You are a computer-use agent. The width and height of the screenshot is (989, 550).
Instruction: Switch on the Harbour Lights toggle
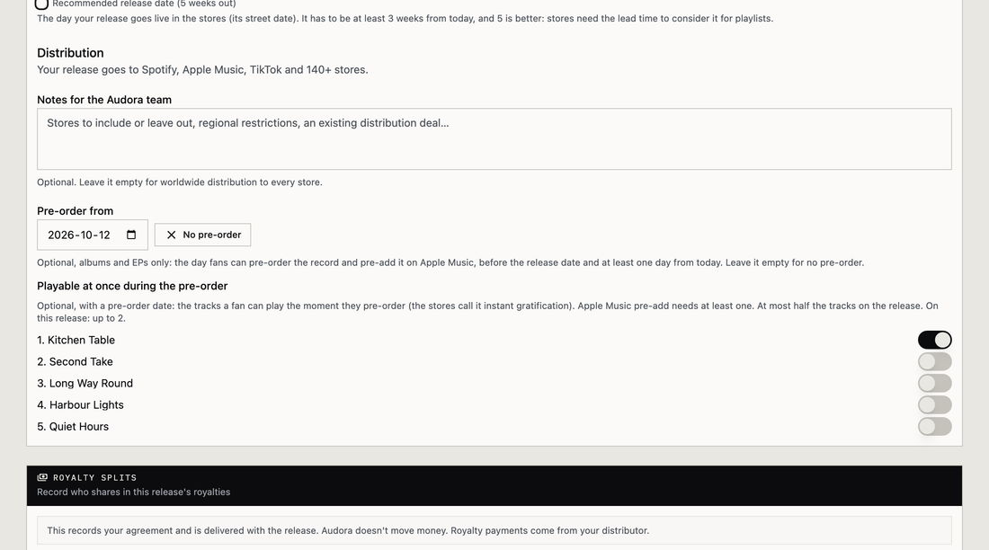tap(935, 405)
